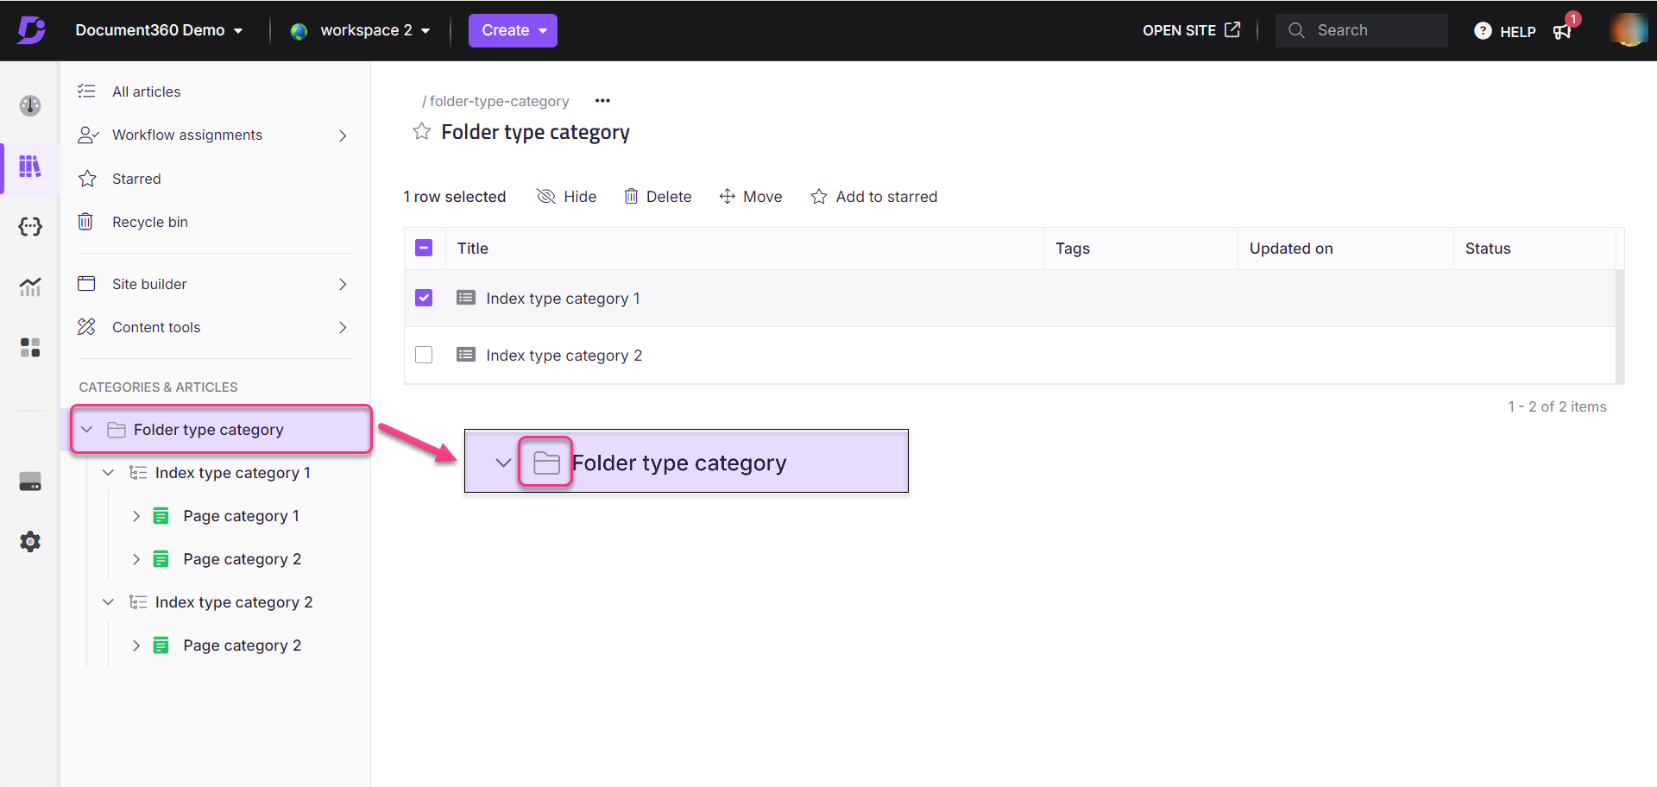Click the Index type category 1 tree icon

click(x=138, y=473)
